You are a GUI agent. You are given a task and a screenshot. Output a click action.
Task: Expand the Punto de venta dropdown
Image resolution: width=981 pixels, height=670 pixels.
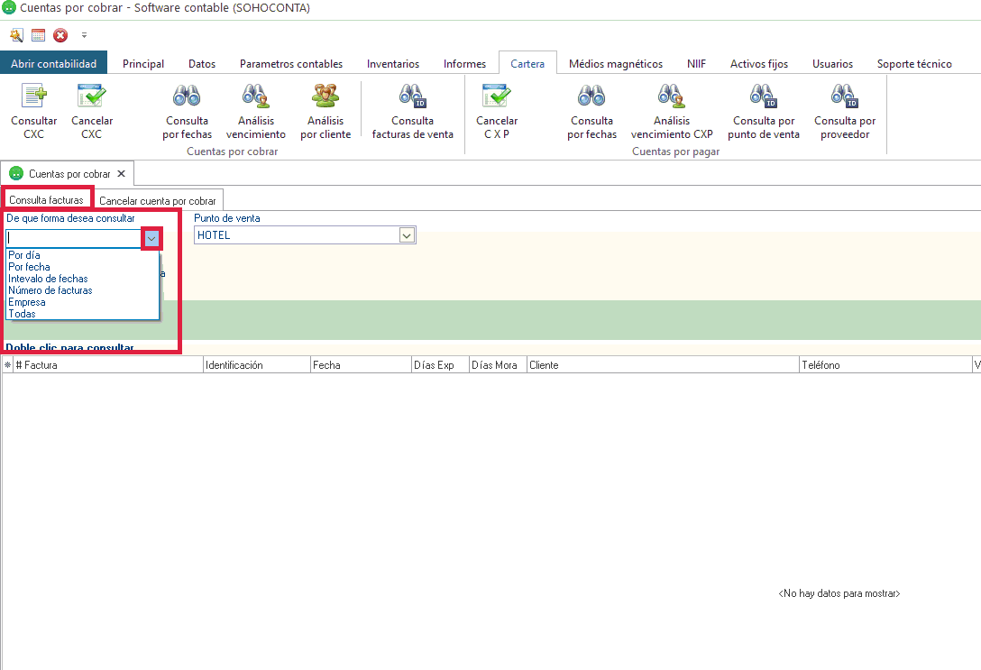click(407, 235)
